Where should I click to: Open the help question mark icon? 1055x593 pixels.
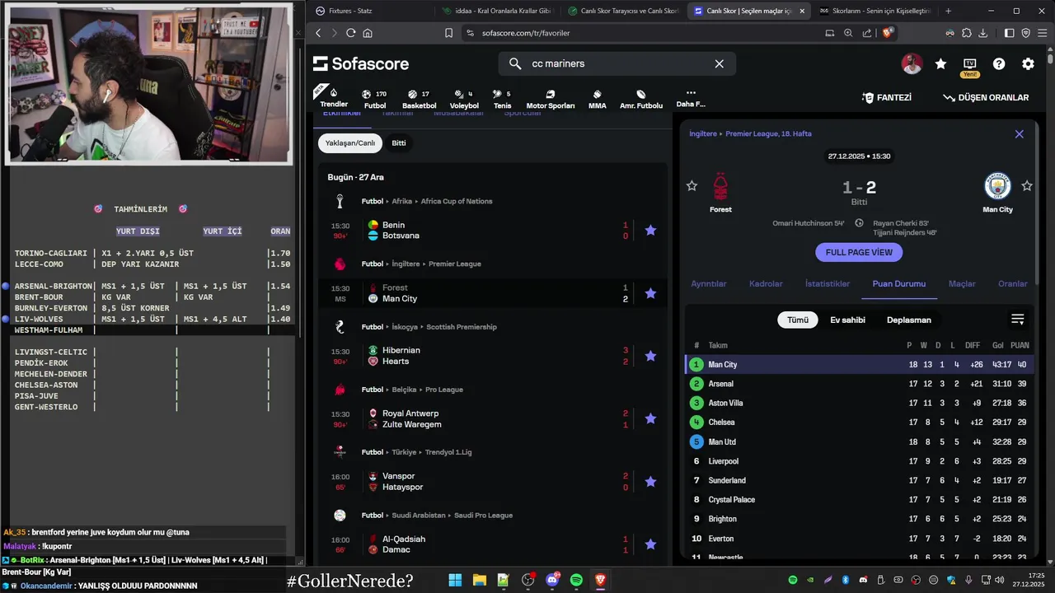click(x=999, y=63)
